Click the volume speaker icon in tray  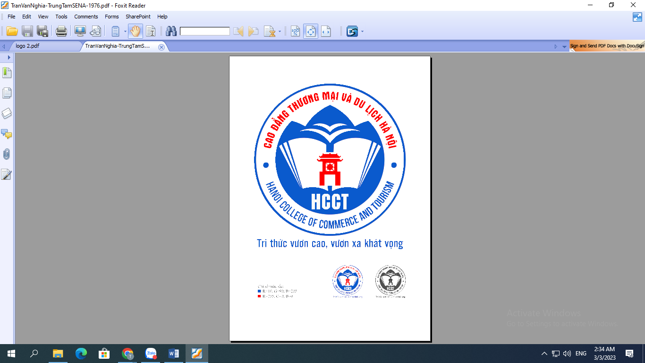pyautogui.click(x=567, y=354)
